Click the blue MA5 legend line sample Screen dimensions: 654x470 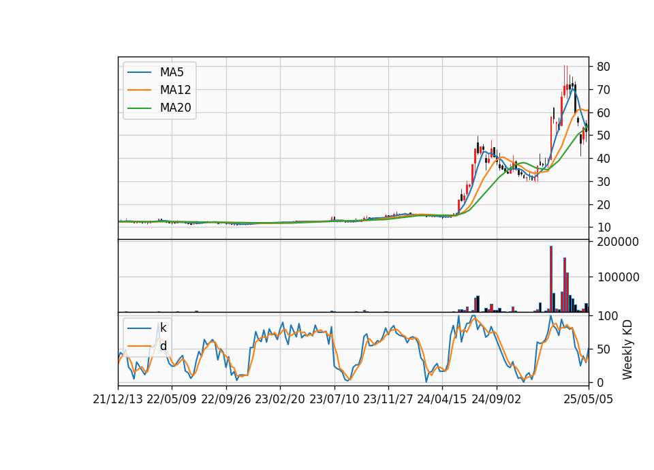(x=139, y=72)
